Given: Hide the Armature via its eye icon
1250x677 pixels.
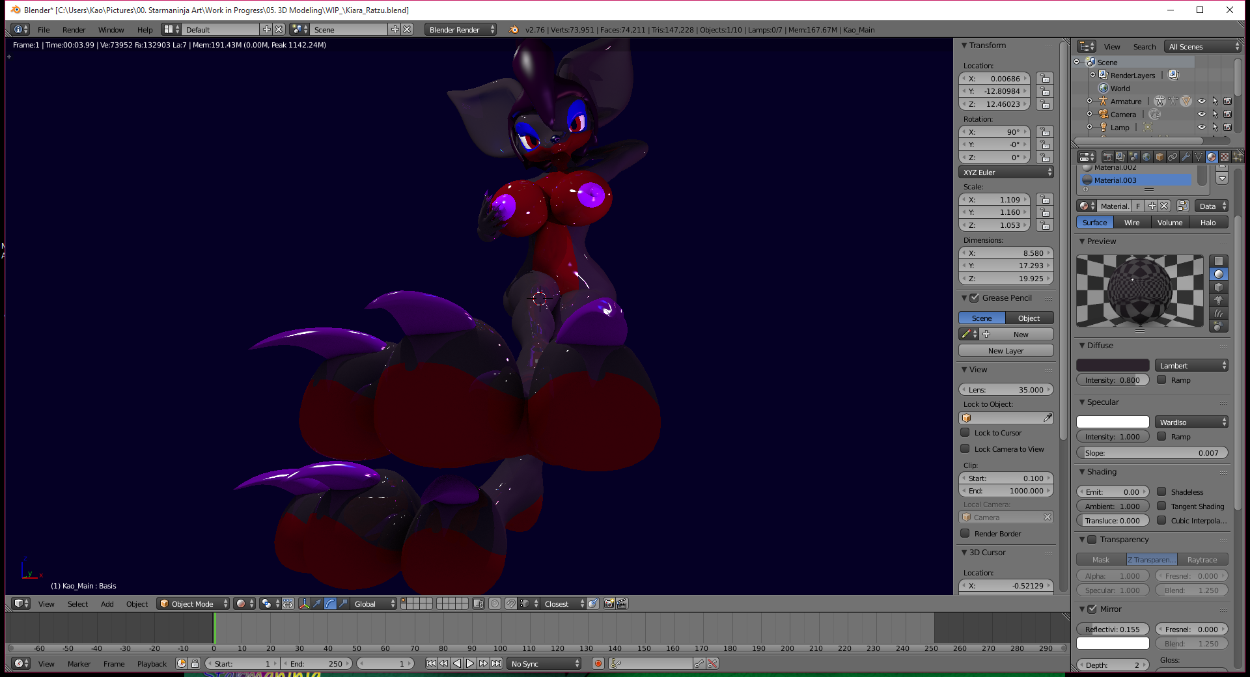Looking at the screenshot, I should 1202,102.
